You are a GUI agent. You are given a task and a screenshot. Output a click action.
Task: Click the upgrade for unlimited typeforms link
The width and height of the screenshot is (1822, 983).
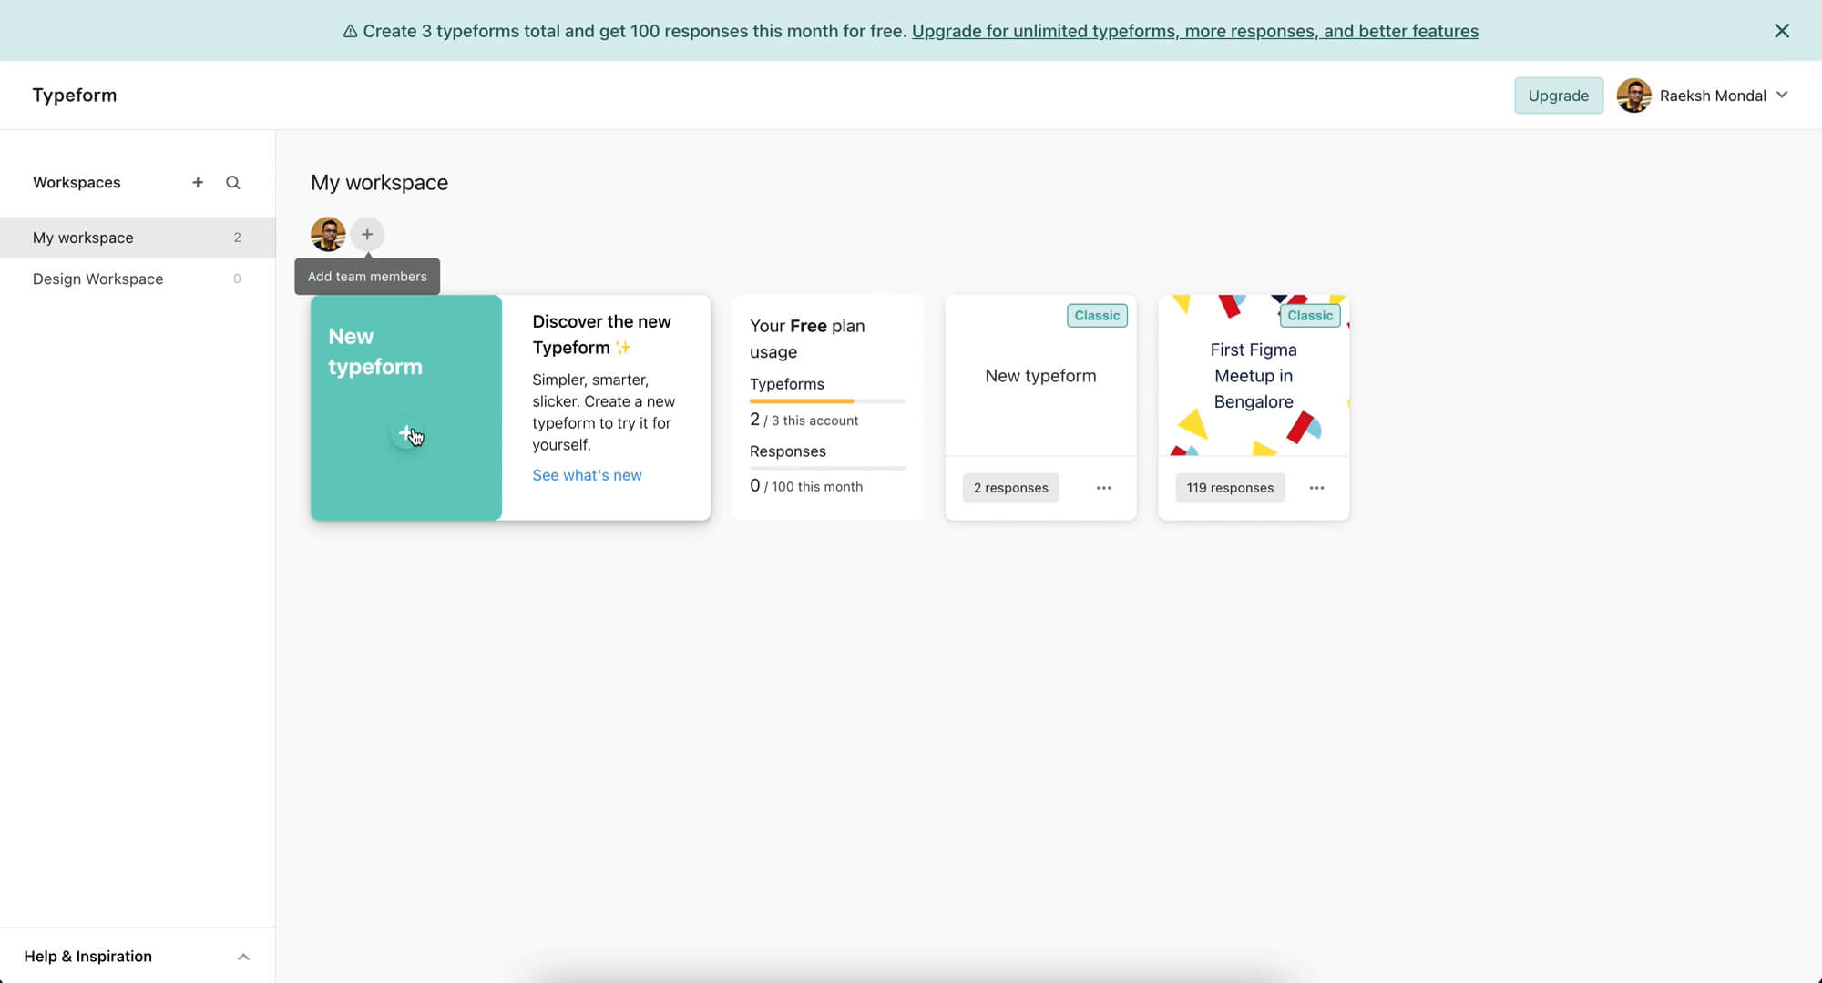pyautogui.click(x=1194, y=31)
